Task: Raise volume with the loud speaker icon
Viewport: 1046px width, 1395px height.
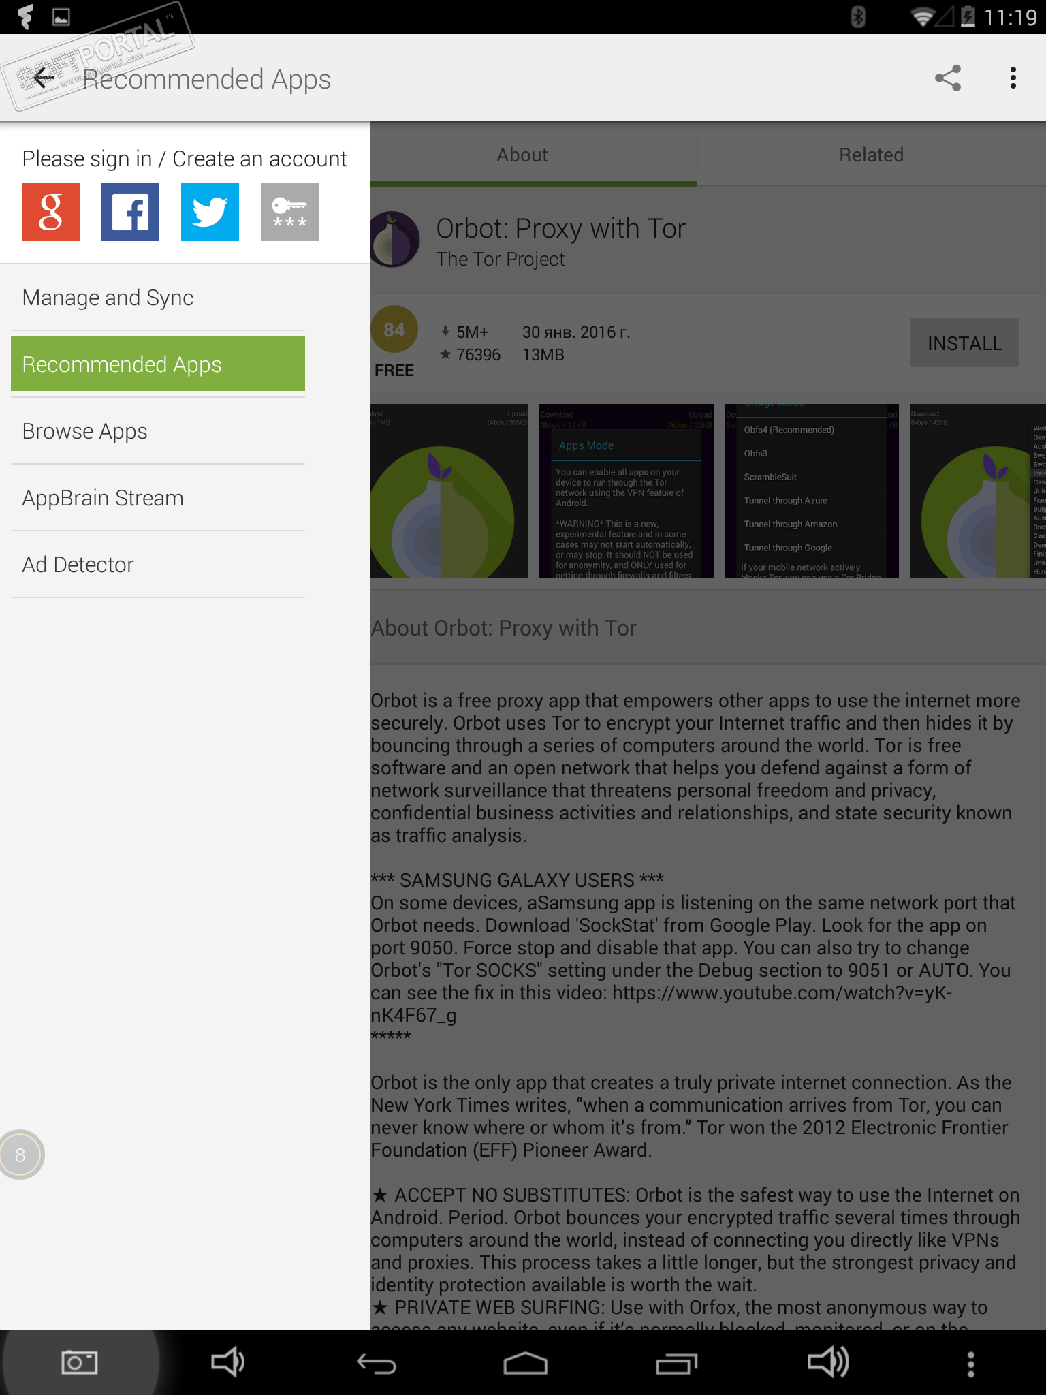Action: (827, 1362)
